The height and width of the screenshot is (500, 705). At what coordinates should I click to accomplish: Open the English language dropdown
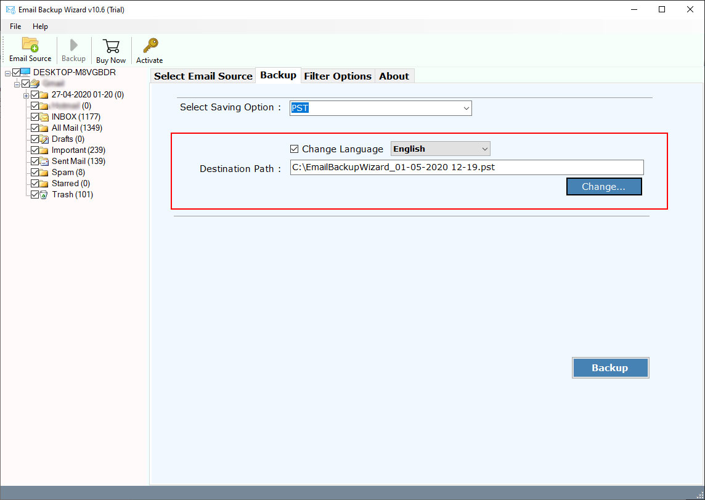coord(440,149)
